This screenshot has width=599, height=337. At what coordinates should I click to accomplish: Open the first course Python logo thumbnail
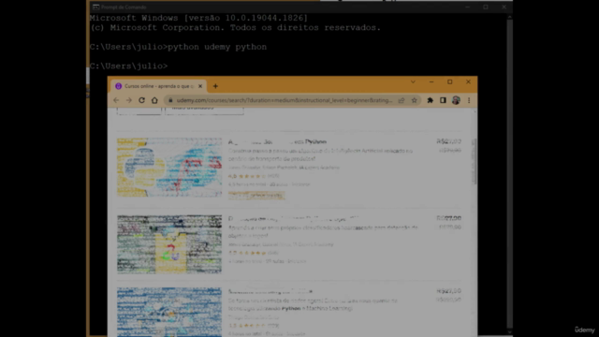169,168
